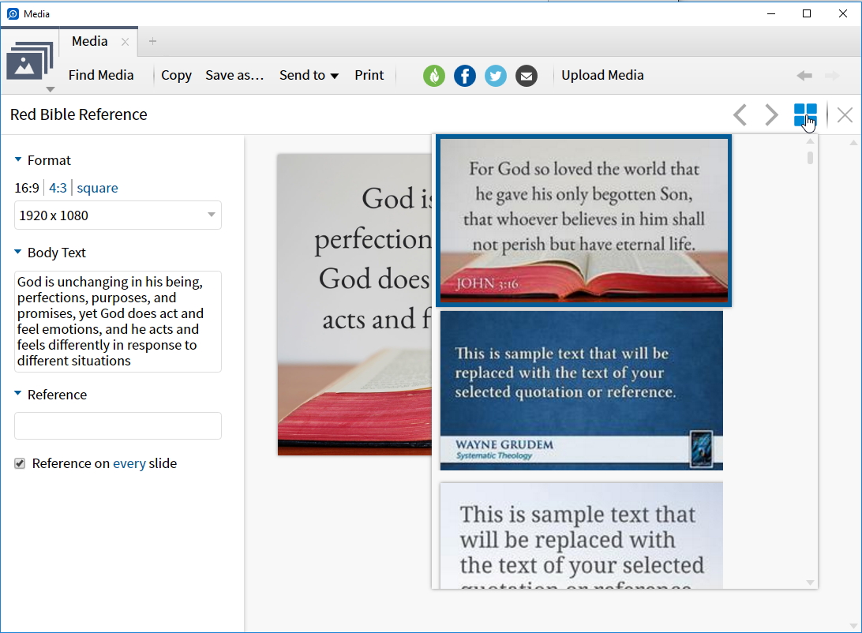Close the Red Bible Reference editor
862x633 pixels.
[845, 115]
